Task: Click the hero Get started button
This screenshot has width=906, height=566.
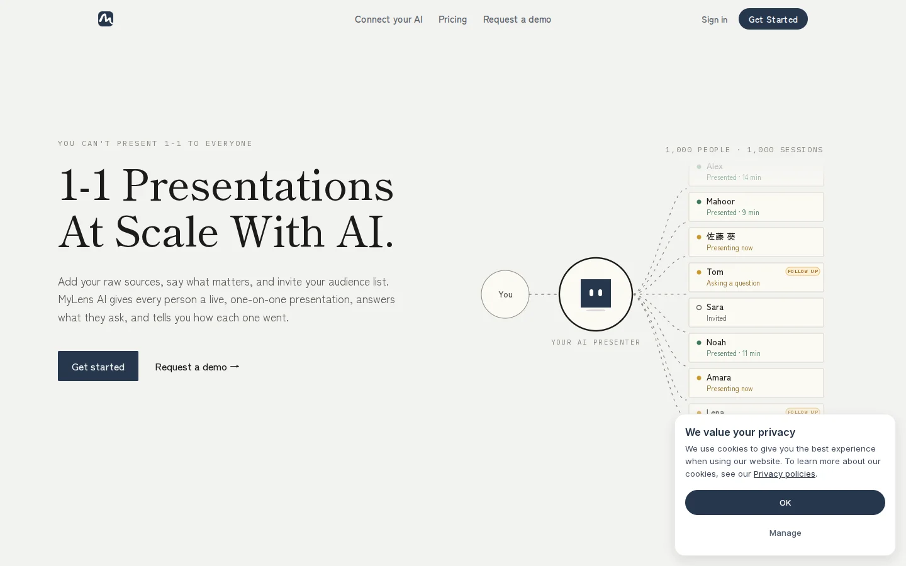Action: [98, 366]
